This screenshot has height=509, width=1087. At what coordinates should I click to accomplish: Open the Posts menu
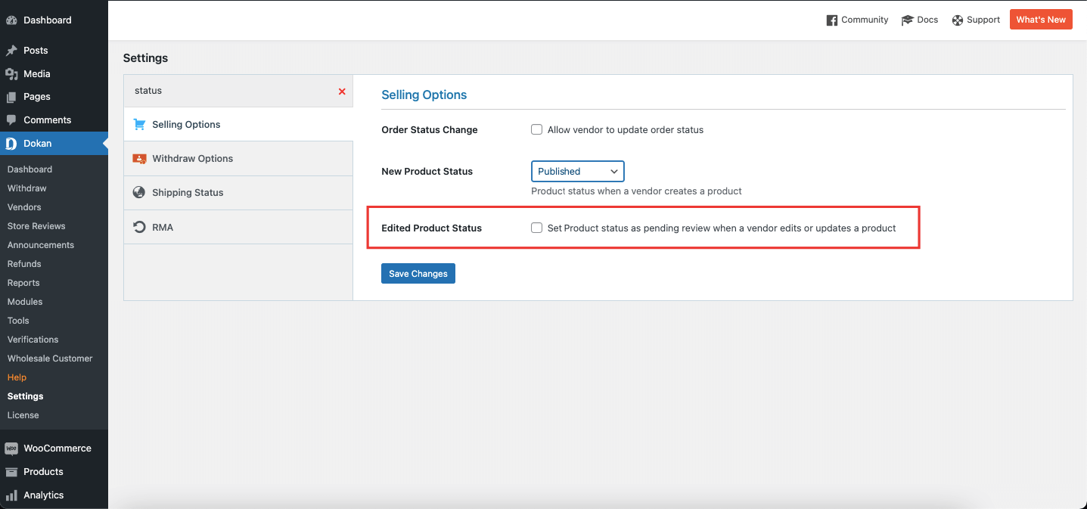point(54,51)
